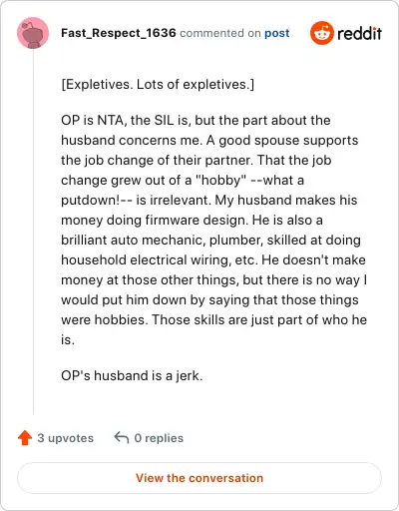
Task: Click the curved reply arrow icon
Action: pos(122,437)
